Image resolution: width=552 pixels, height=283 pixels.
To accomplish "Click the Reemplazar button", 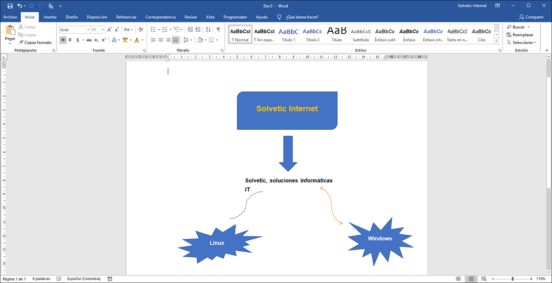I will pyautogui.click(x=520, y=35).
